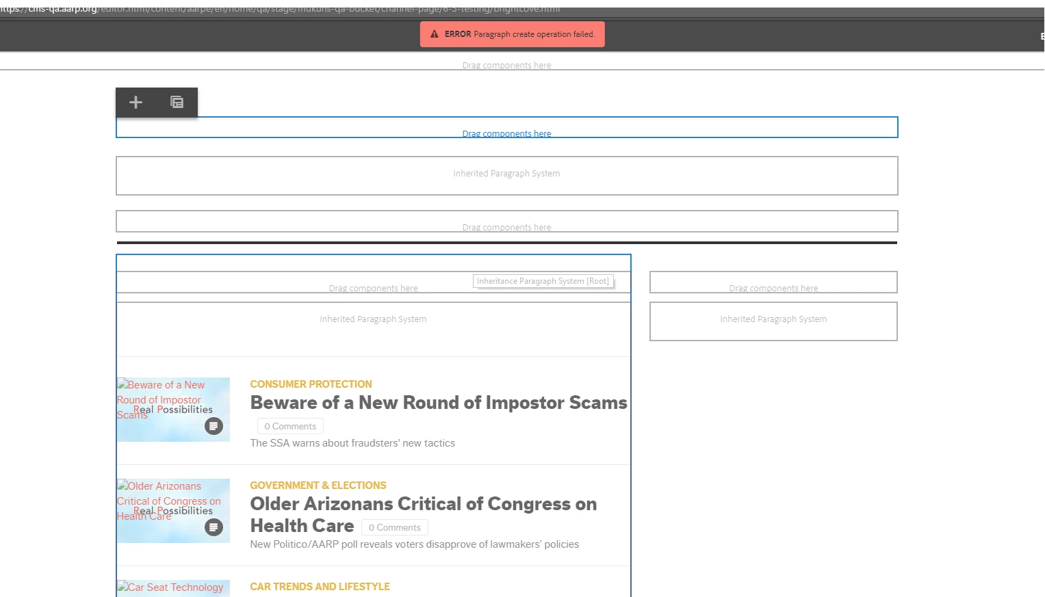Dismiss the Paragraph create operation failed banner
The image size is (1045, 597).
[512, 34]
